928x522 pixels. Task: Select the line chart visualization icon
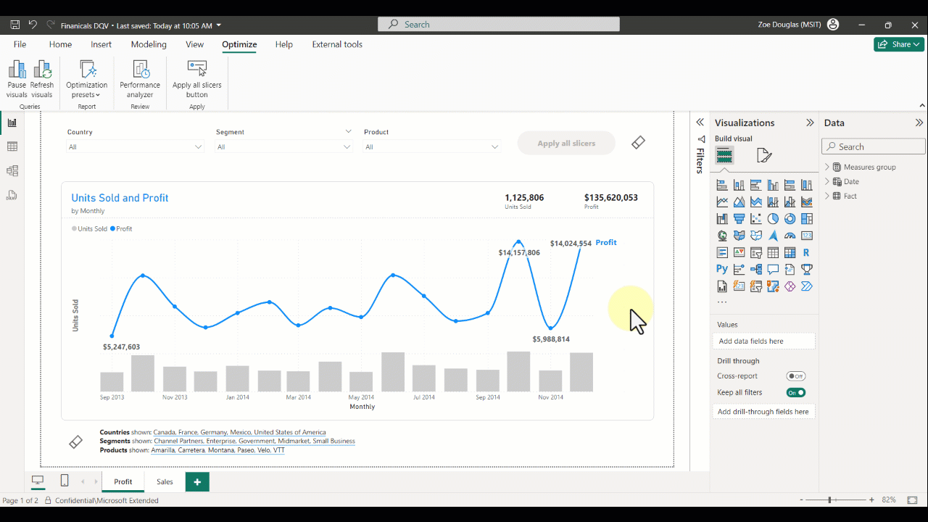point(722,201)
